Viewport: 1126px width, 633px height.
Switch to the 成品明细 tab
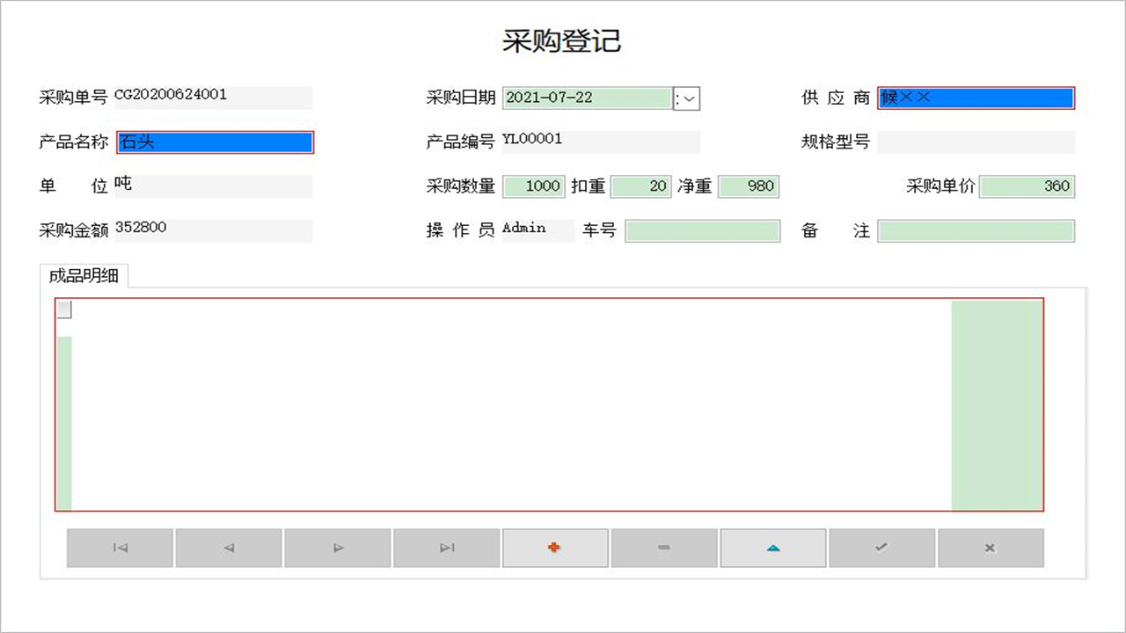point(85,275)
